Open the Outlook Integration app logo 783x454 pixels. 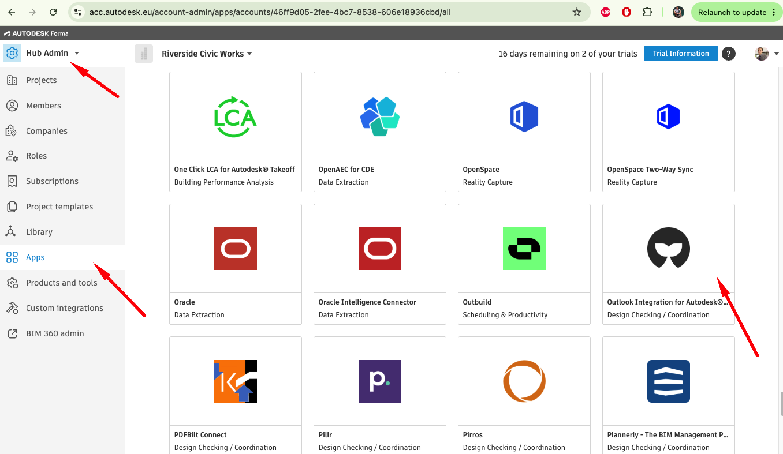click(x=669, y=249)
